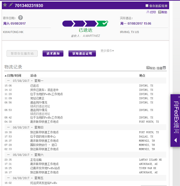The width and height of the screenshot is (180, 186).
Task: Click 帮助 link in 物流记录 header
Action: pos(151,68)
